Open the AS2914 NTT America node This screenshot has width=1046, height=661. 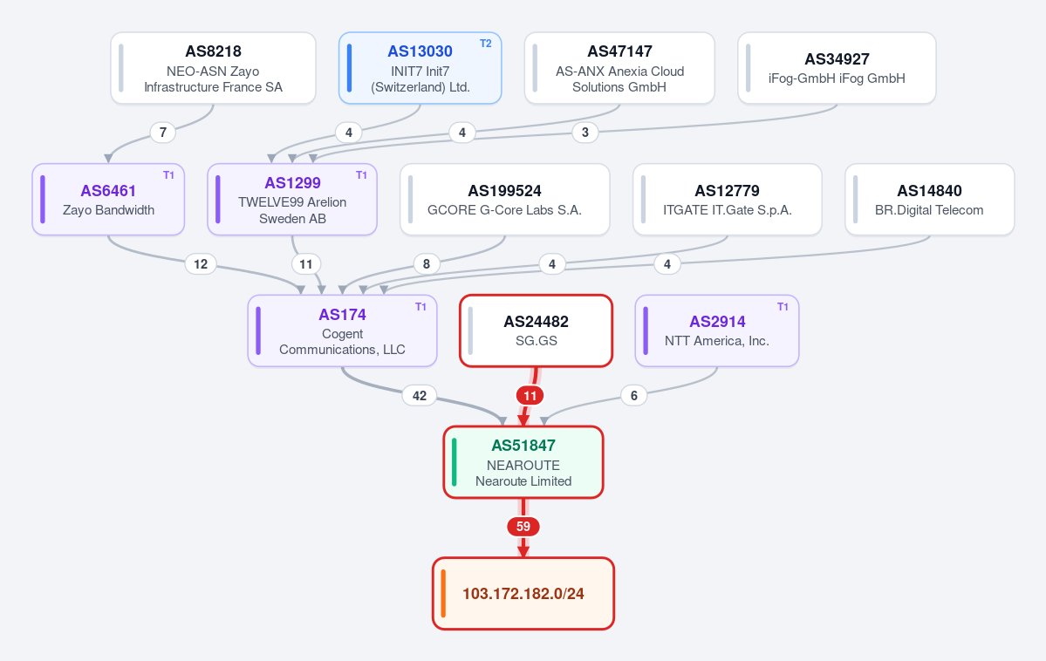[716, 330]
